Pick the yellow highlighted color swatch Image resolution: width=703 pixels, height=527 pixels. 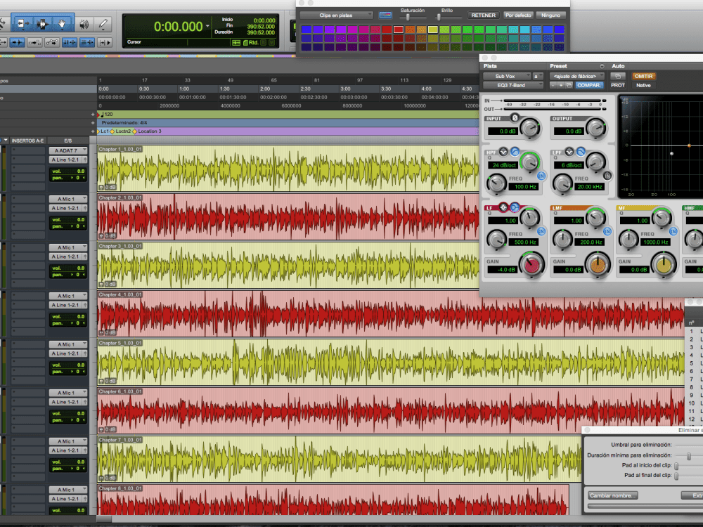pos(432,30)
